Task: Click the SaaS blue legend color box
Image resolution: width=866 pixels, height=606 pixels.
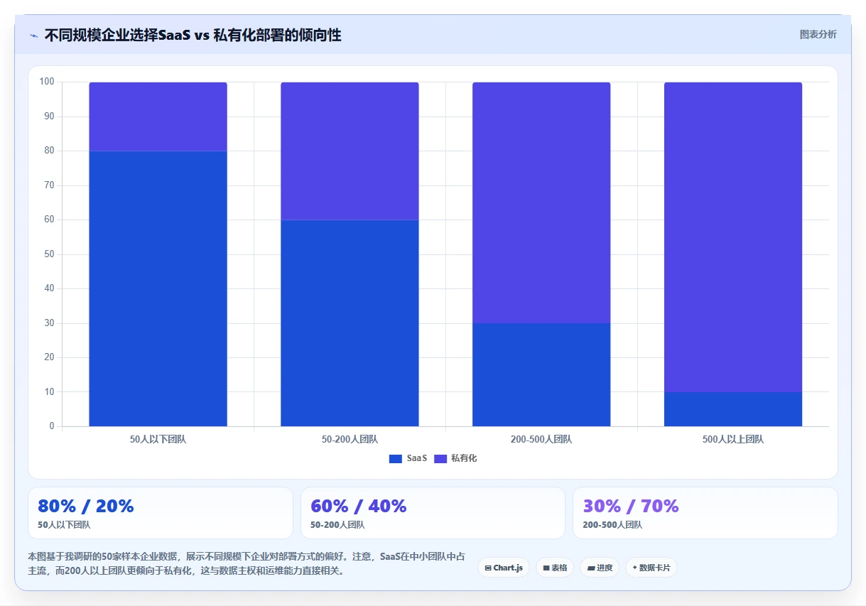Action: 396,459
